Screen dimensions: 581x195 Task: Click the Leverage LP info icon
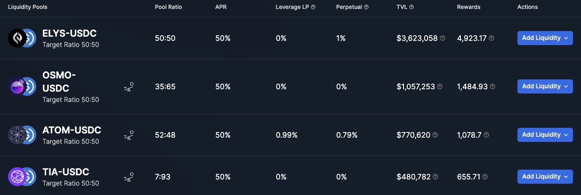(313, 7)
